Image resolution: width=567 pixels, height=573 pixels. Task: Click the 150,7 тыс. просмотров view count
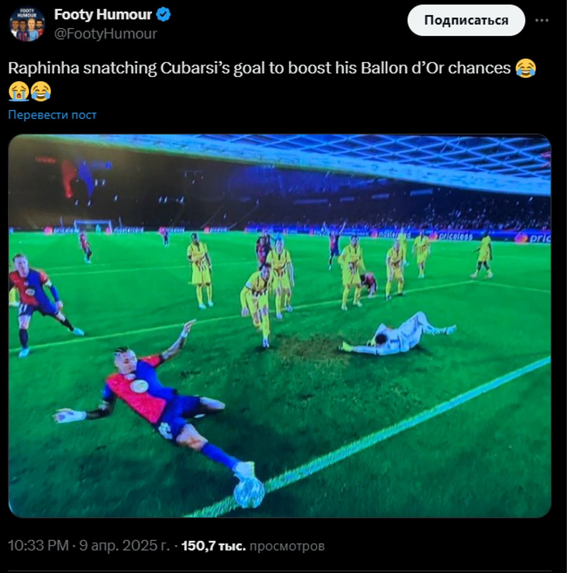click(253, 546)
